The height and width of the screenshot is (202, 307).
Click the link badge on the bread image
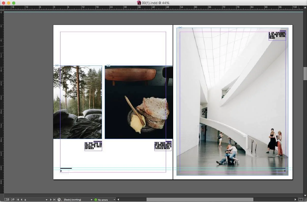pos(108,65)
